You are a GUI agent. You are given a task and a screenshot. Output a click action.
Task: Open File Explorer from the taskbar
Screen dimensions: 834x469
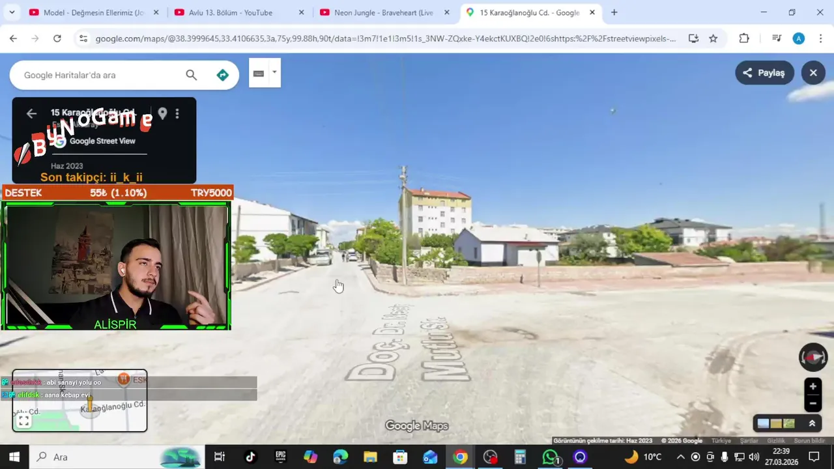tap(370, 457)
